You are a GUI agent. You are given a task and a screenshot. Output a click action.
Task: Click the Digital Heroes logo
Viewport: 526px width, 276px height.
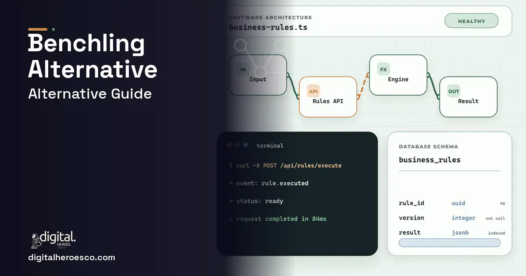53,240
